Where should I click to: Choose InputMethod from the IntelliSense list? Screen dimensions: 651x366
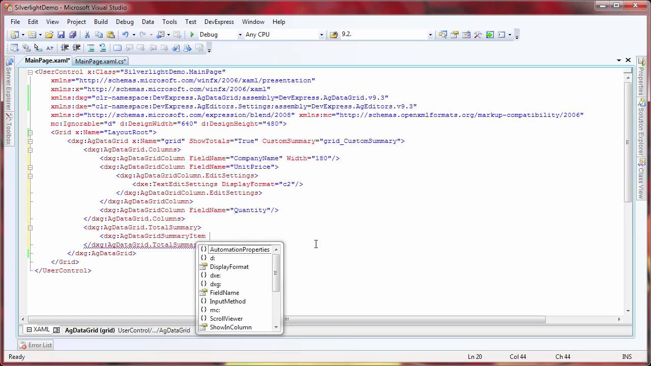pyautogui.click(x=227, y=301)
